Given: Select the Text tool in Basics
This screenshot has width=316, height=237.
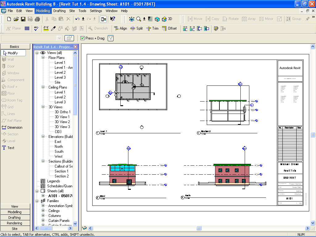Looking at the screenshot, I should (8, 148).
